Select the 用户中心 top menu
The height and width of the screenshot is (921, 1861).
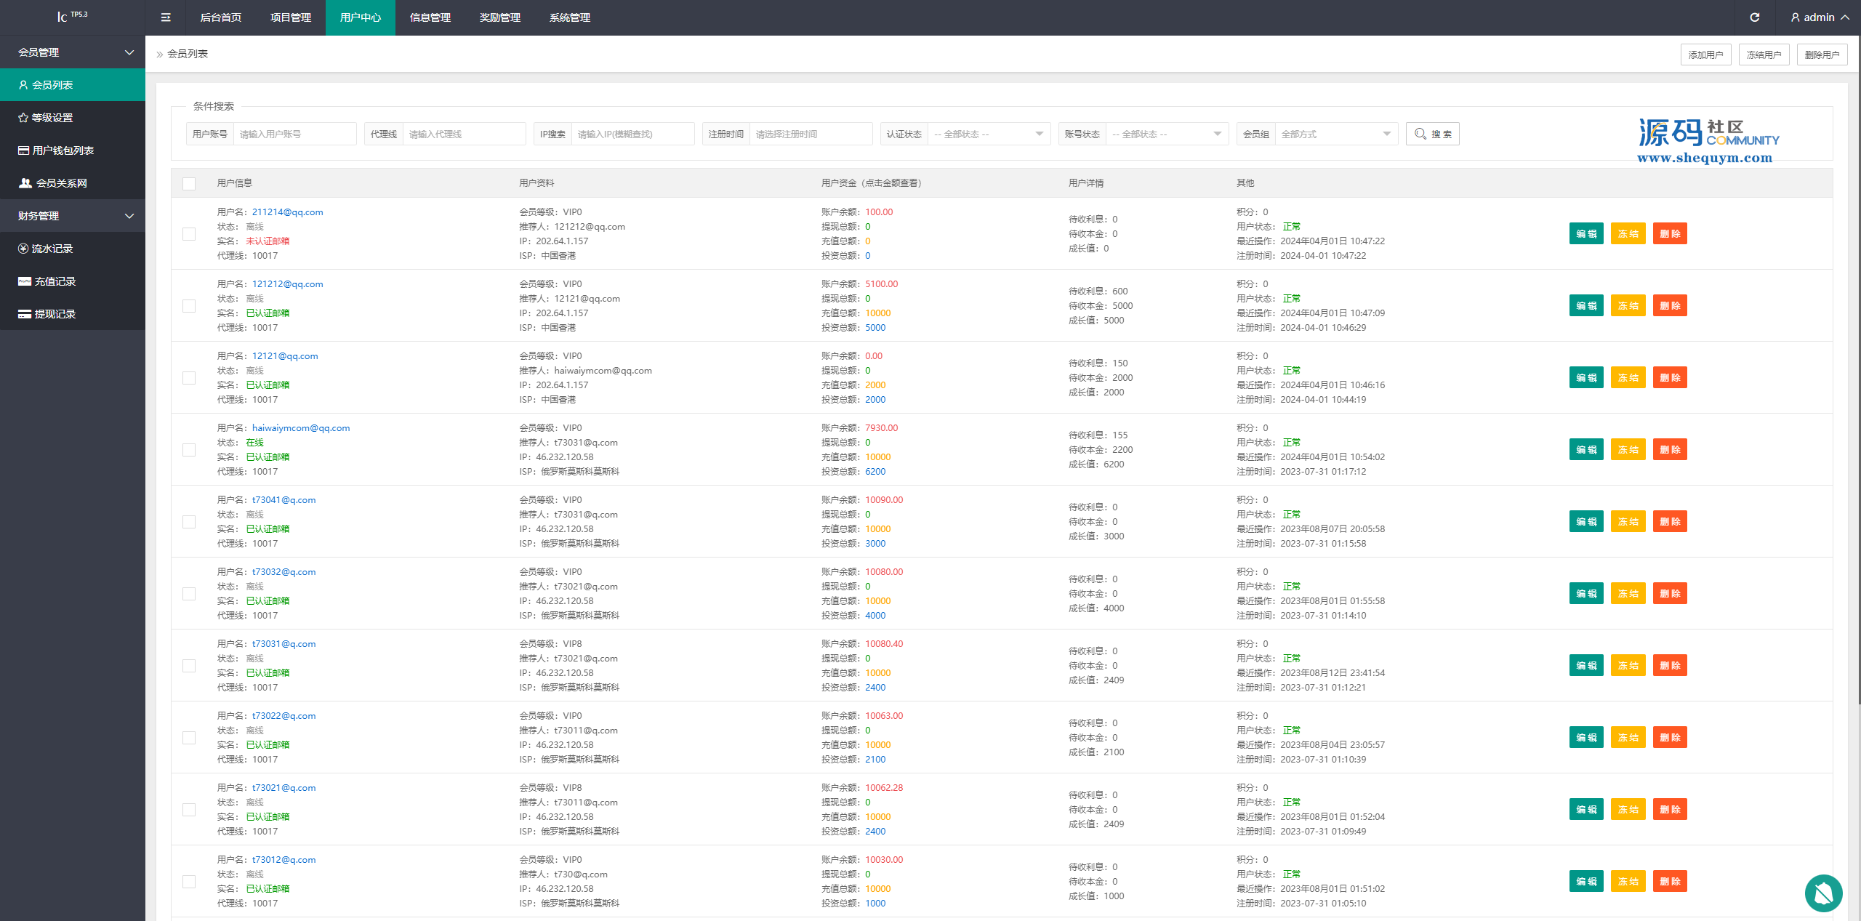[x=361, y=17]
